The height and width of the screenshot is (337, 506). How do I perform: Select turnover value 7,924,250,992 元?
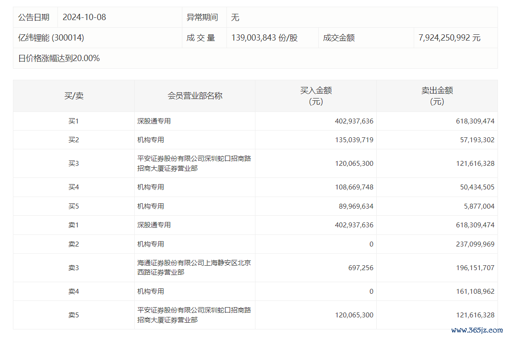pos(449,38)
